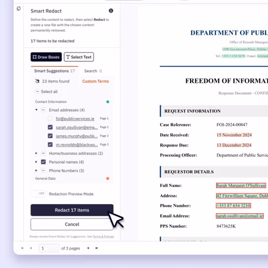Image resolution: width=268 pixels, height=268 pixels.
Task: Click the Smart Redact info icon
Action: coord(111,11)
